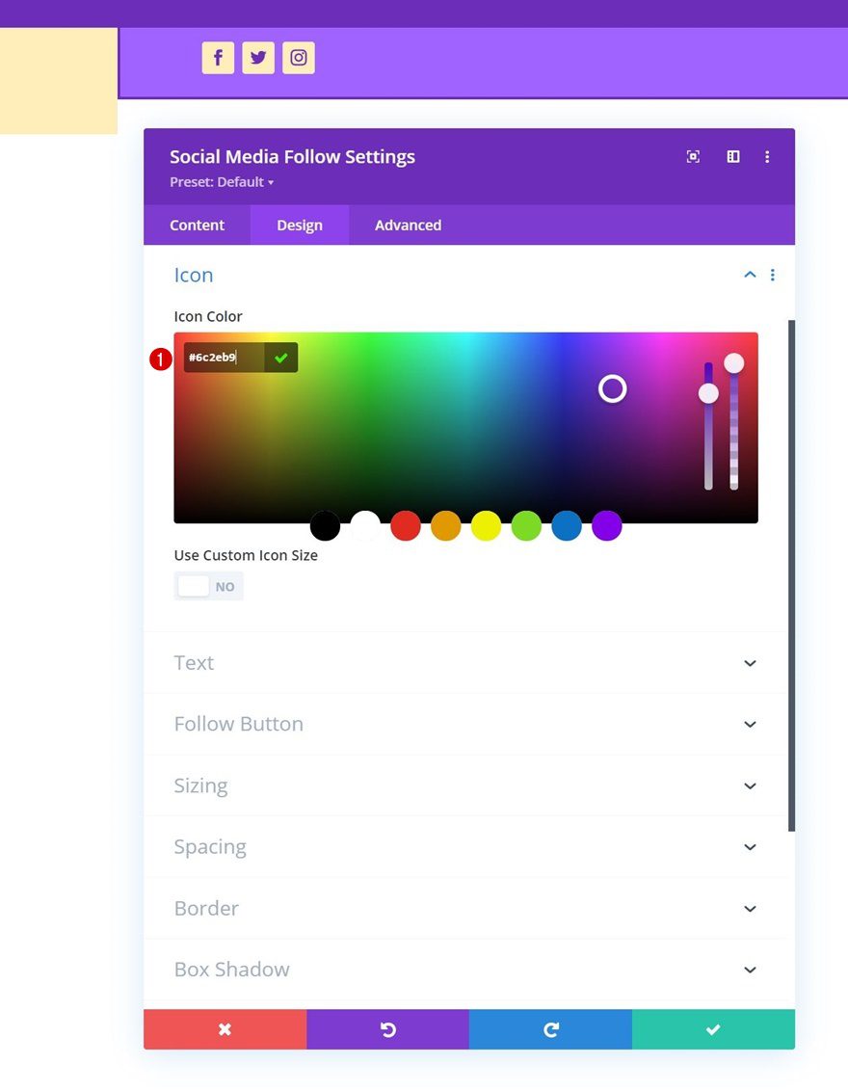The image size is (848, 1091).
Task: Click the Facebook icon in the header
Action: (x=218, y=58)
